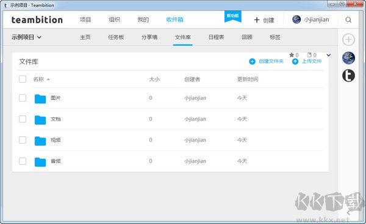Click the teambition logo
This screenshot has height=224, width=366.
coord(37,20)
